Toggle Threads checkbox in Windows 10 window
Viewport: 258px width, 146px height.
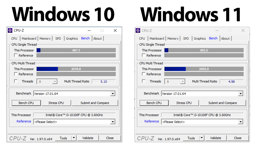pyautogui.click(x=16, y=81)
